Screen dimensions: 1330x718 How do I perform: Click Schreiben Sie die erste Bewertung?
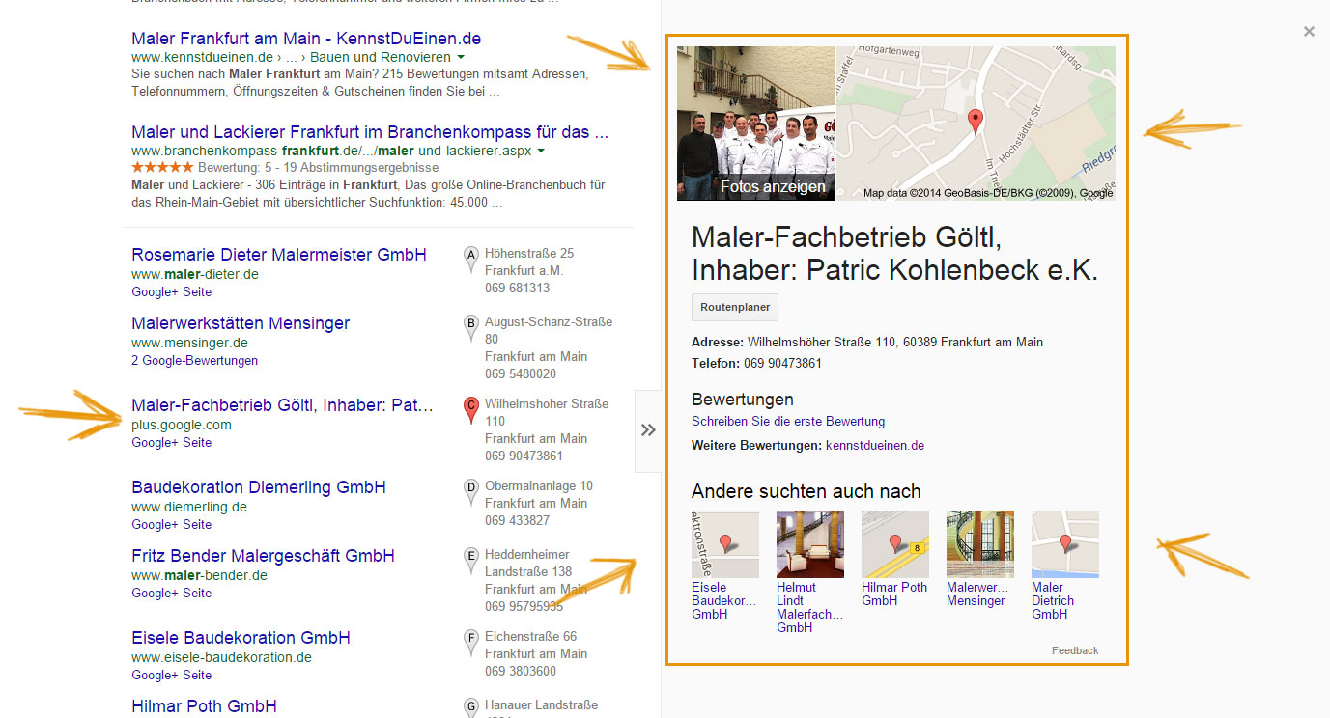[x=788, y=422]
